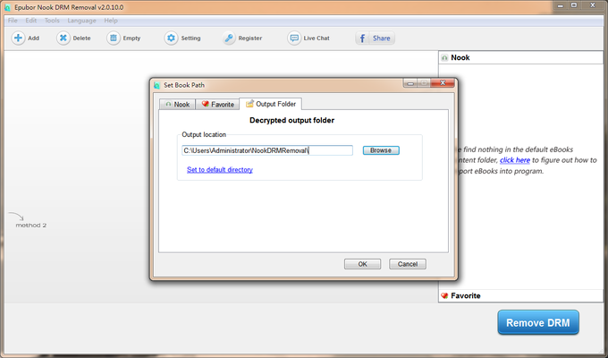Screen dimensions: 608x358
Task: Select the Output Folder tab
Action: (x=271, y=104)
